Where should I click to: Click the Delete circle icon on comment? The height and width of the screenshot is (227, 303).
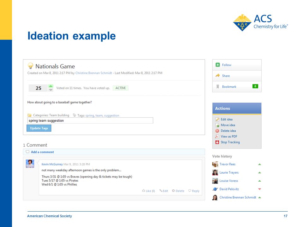coord(173,191)
